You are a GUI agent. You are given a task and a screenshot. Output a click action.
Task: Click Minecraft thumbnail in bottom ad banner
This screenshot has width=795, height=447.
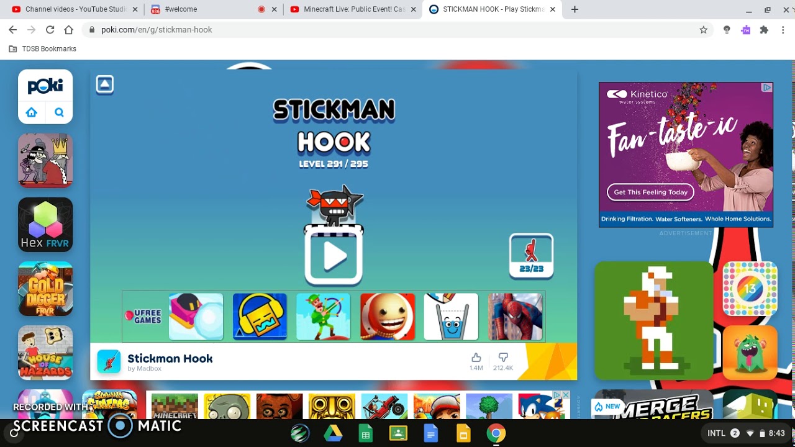(175, 406)
